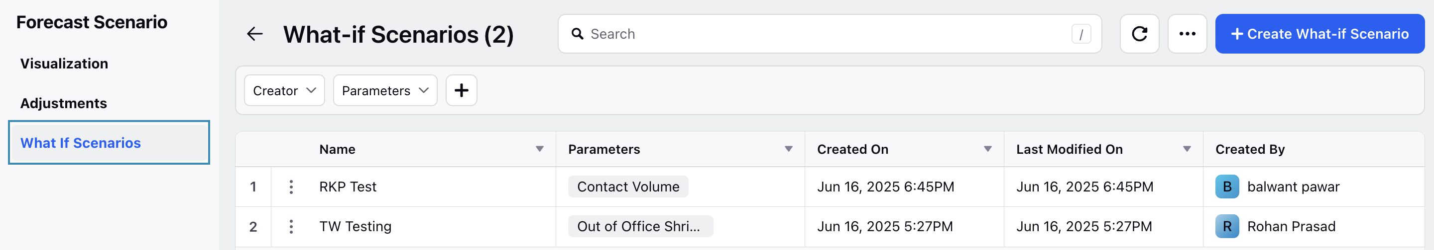
Task: Click the back arrow icon
Action: click(254, 34)
